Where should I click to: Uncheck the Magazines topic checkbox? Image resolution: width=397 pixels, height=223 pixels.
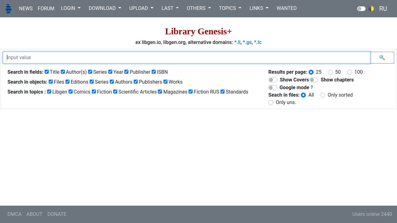pos(160,92)
